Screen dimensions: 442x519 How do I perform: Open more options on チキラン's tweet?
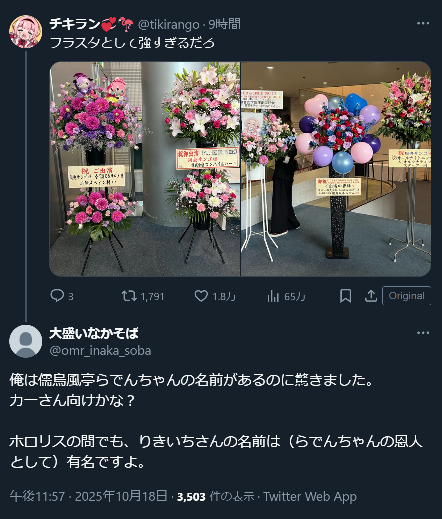click(x=423, y=23)
